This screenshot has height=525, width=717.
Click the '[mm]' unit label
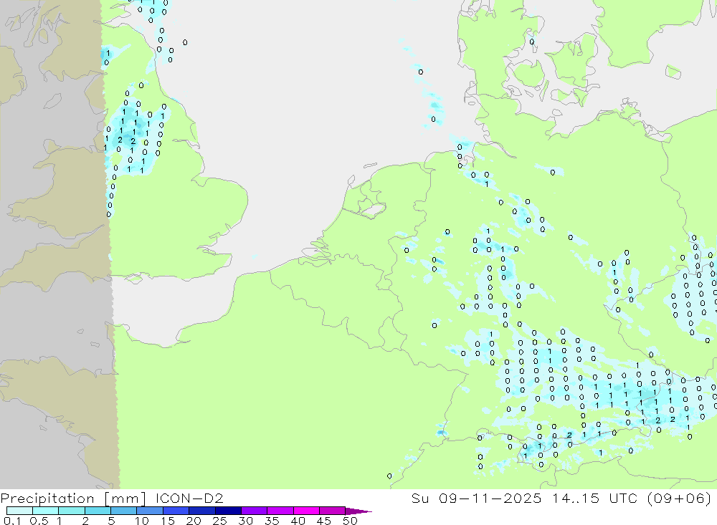125,498
